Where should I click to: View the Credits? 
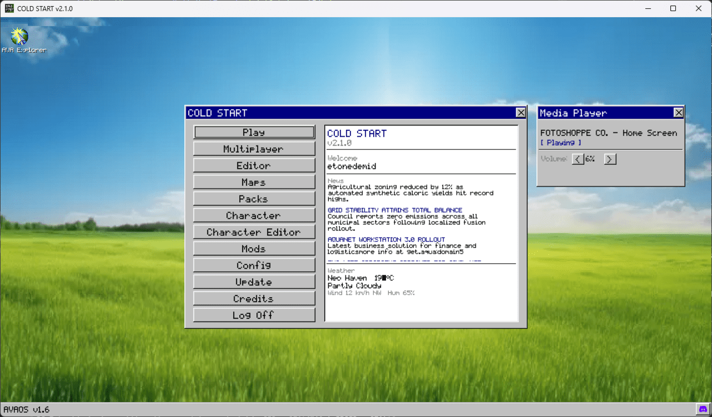click(254, 299)
